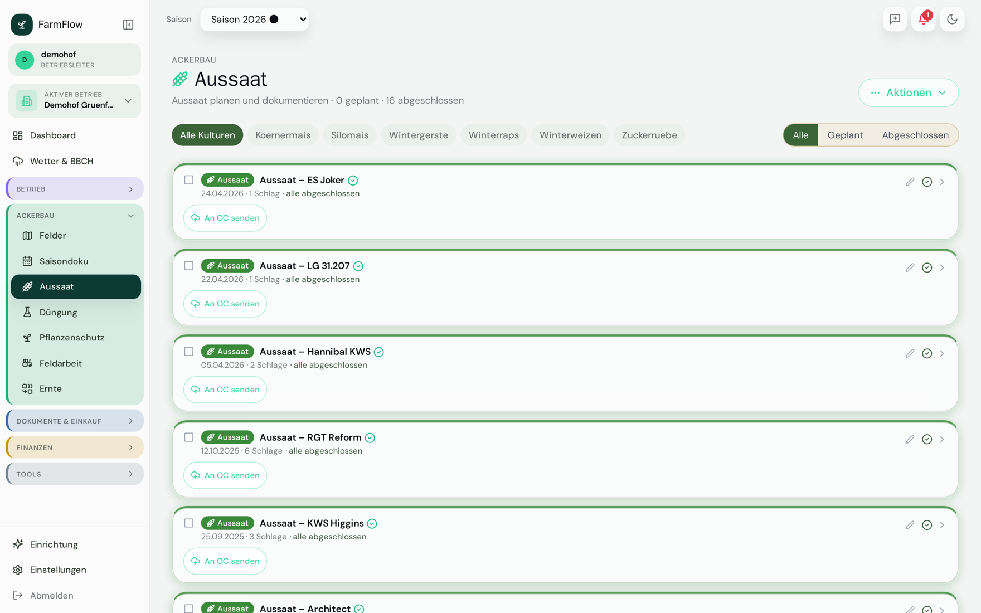Go to Felder in sidebar
The height and width of the screenshot is (613, 981).
76,236
